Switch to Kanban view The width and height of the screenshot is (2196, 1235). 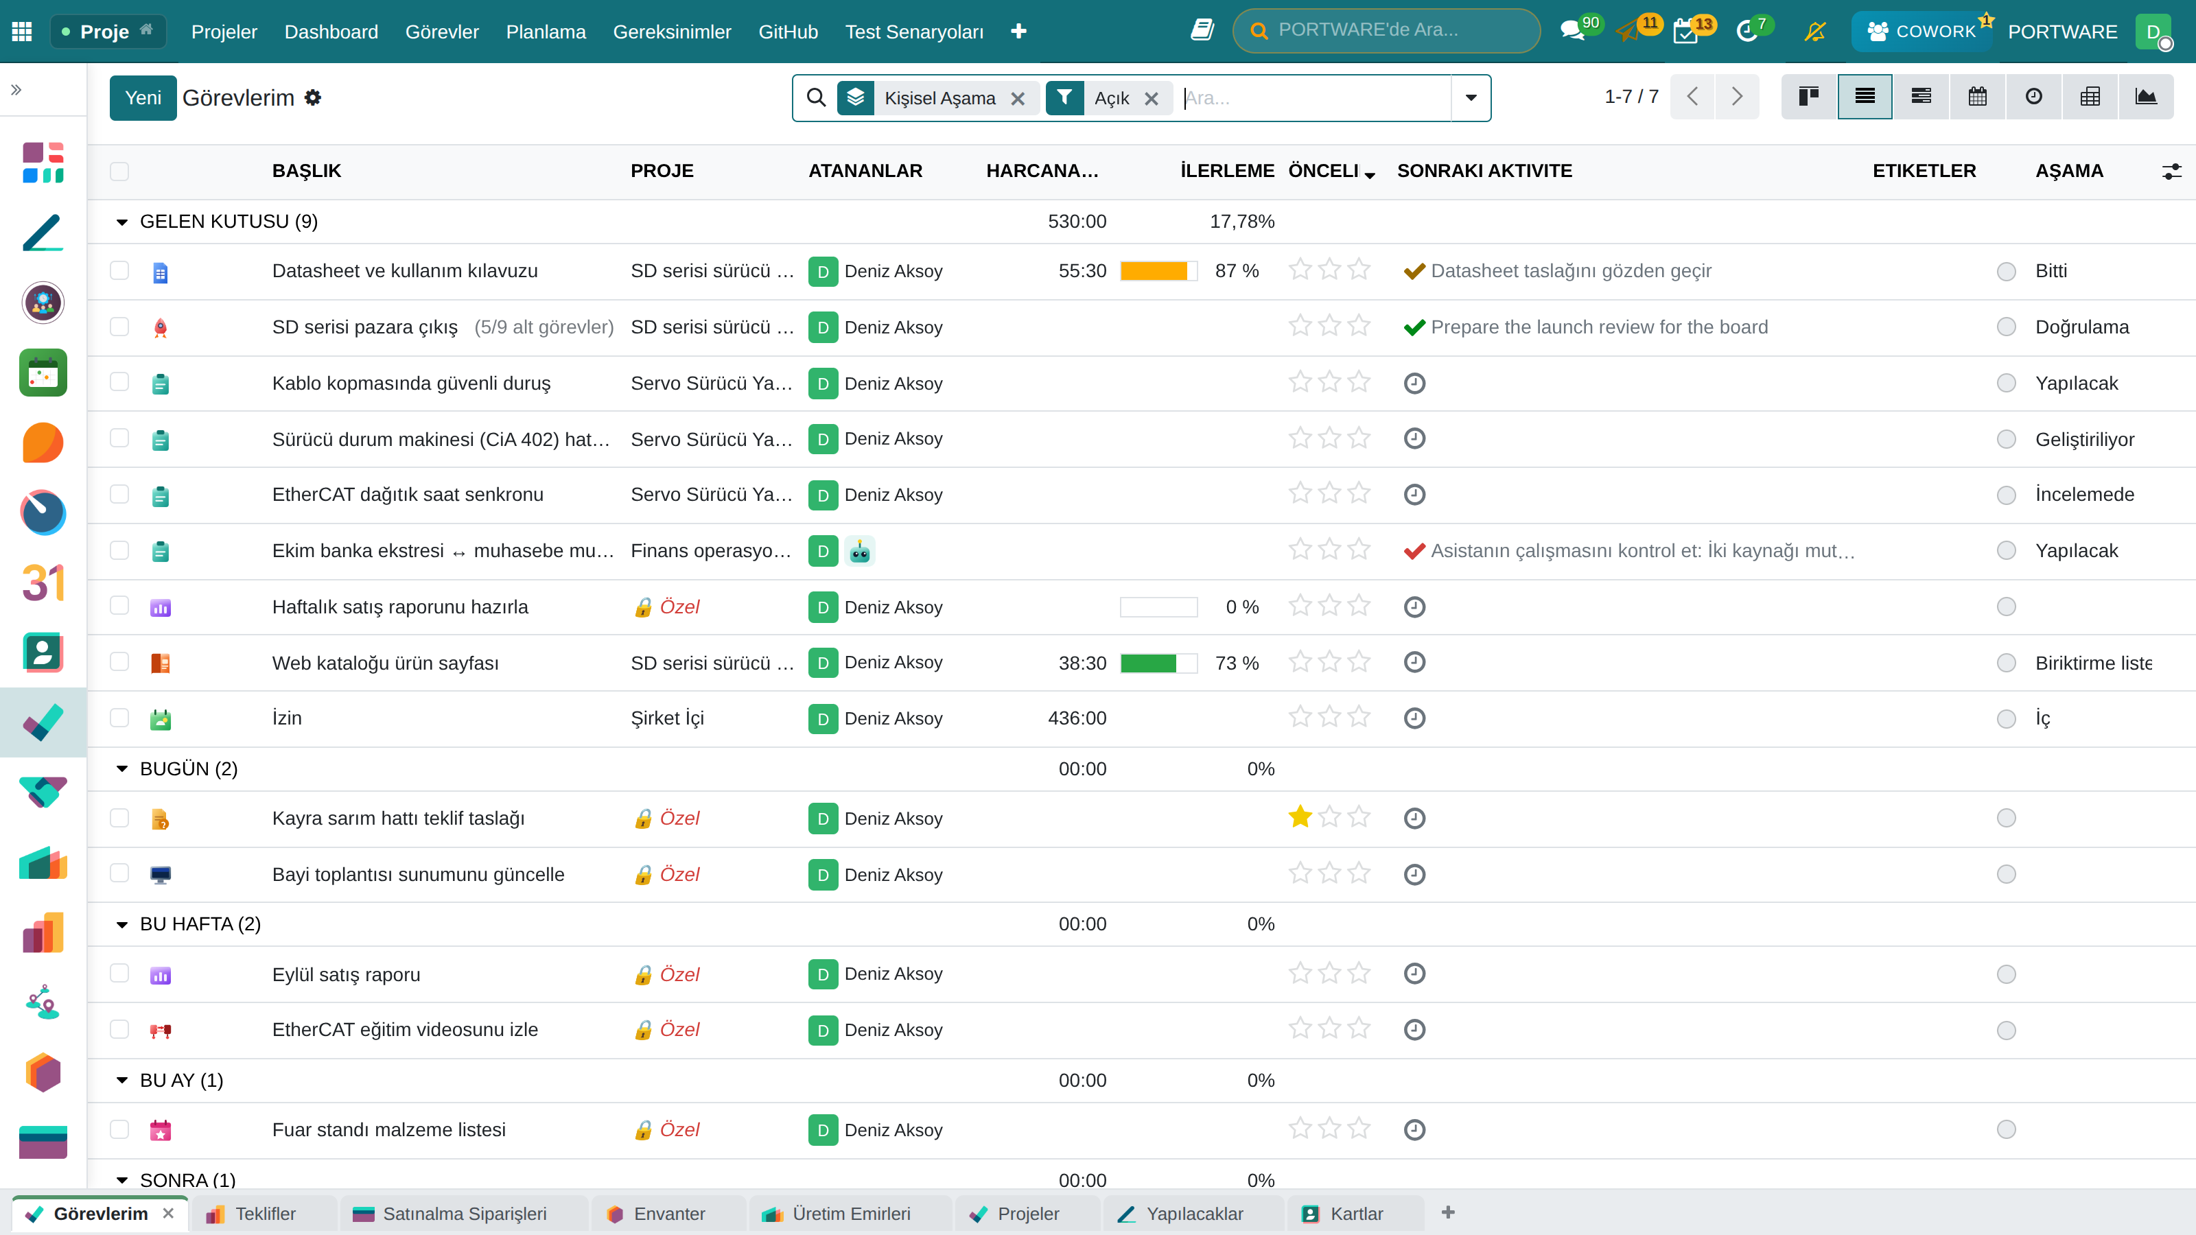tap(1809, 96)
